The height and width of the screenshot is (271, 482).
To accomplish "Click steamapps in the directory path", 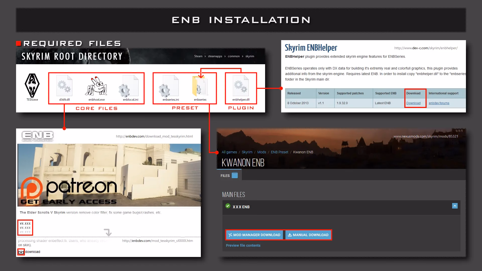I will pyautogui.click(x=215, y=56).
